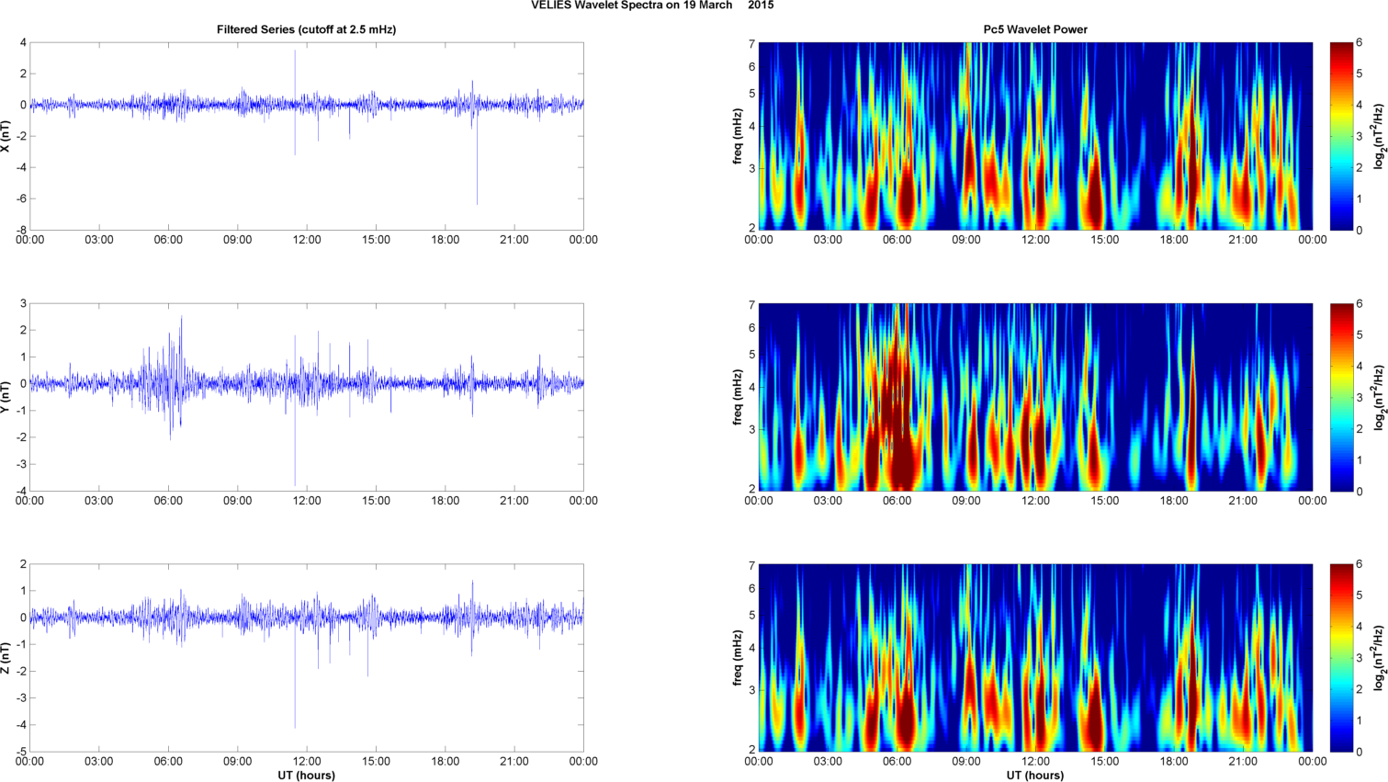Click the '-5' tick on the Z (nT) axis
The image size is (1388, 782).
click(x=21, y=752)
